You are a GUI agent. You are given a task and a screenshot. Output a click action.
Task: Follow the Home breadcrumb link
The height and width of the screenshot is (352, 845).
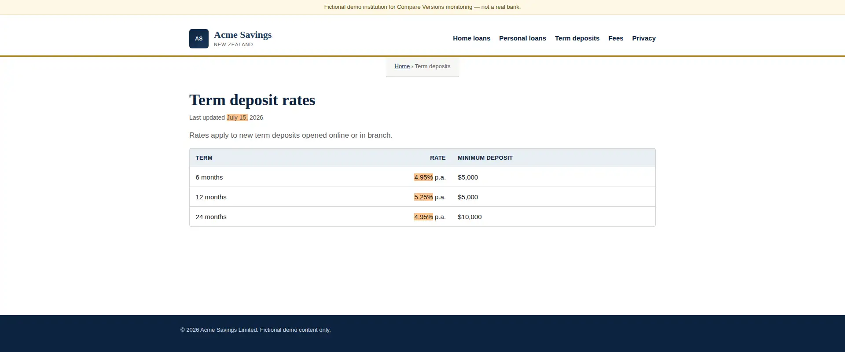402,66
